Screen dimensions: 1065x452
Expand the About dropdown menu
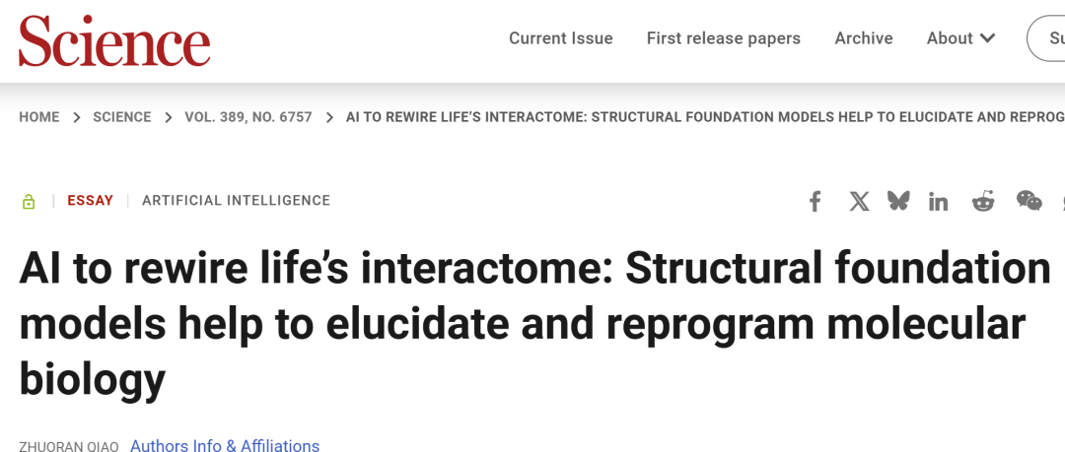[961, 38]
